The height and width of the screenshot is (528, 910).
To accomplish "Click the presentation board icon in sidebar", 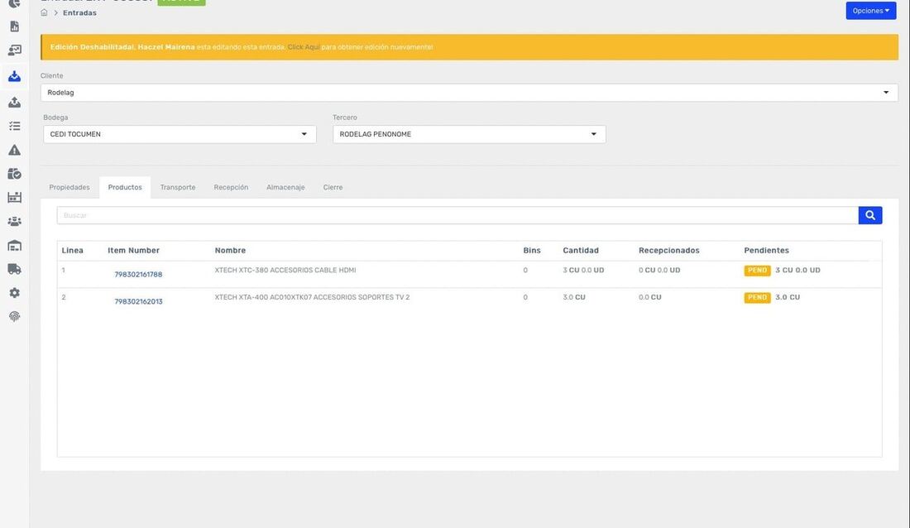I will 15,50.
